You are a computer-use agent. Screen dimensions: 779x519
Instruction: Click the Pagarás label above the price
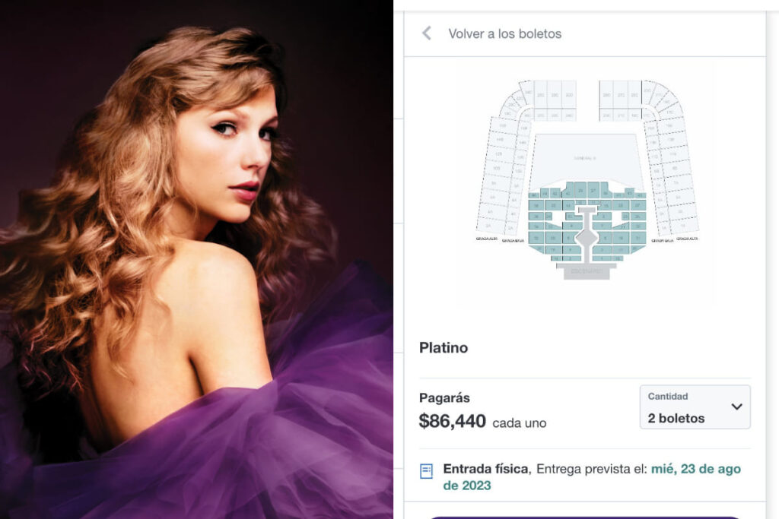[445, 397]
